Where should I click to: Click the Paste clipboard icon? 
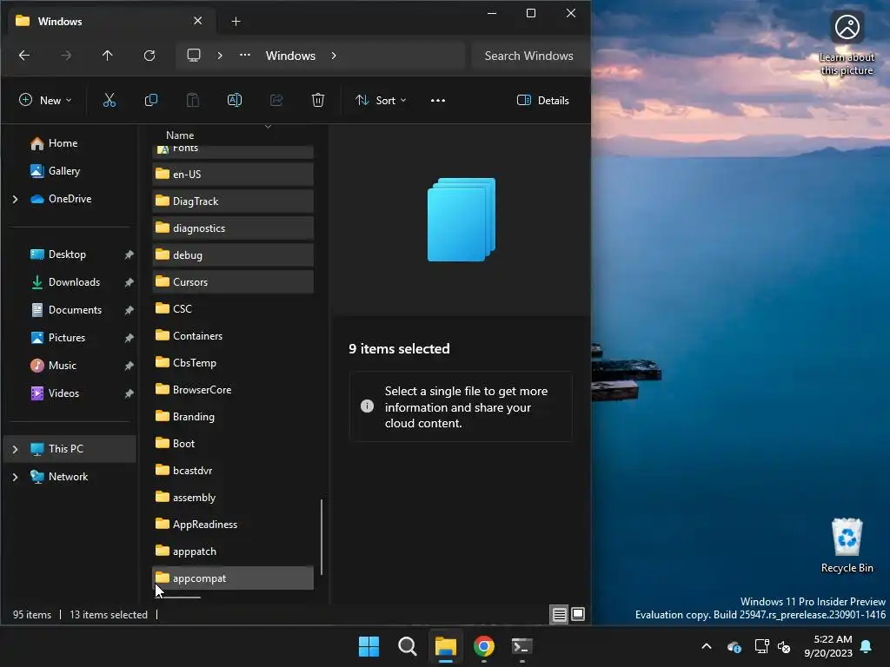click(x=193, y=101)
